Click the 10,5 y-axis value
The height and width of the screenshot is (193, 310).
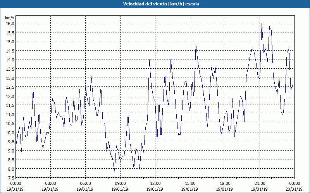tap(10, 123)
